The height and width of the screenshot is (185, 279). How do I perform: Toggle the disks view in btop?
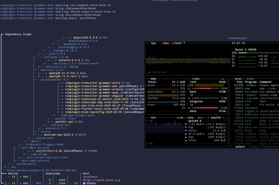(x=195, y=79)
